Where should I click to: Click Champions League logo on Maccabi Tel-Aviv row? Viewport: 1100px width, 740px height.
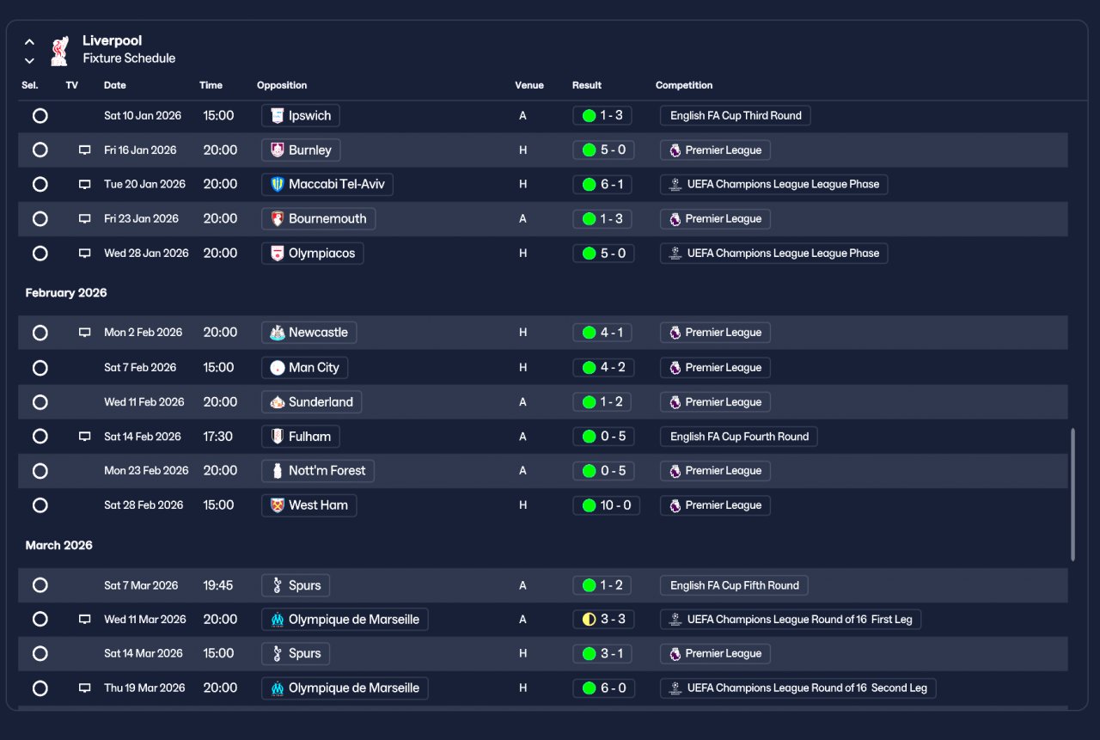[x=675, y=184]
